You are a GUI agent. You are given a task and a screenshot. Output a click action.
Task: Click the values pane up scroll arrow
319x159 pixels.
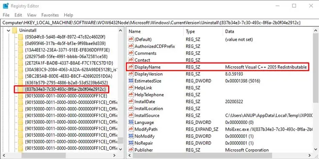coord(316,31)
